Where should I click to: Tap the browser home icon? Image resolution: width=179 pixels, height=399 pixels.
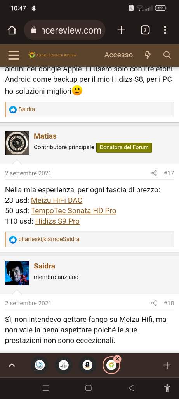(12, 30)
